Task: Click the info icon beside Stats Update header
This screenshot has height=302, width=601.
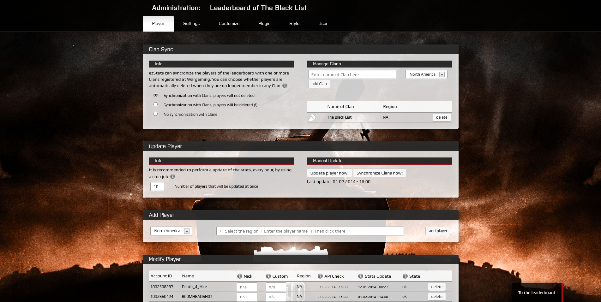Action: (360, 276)
